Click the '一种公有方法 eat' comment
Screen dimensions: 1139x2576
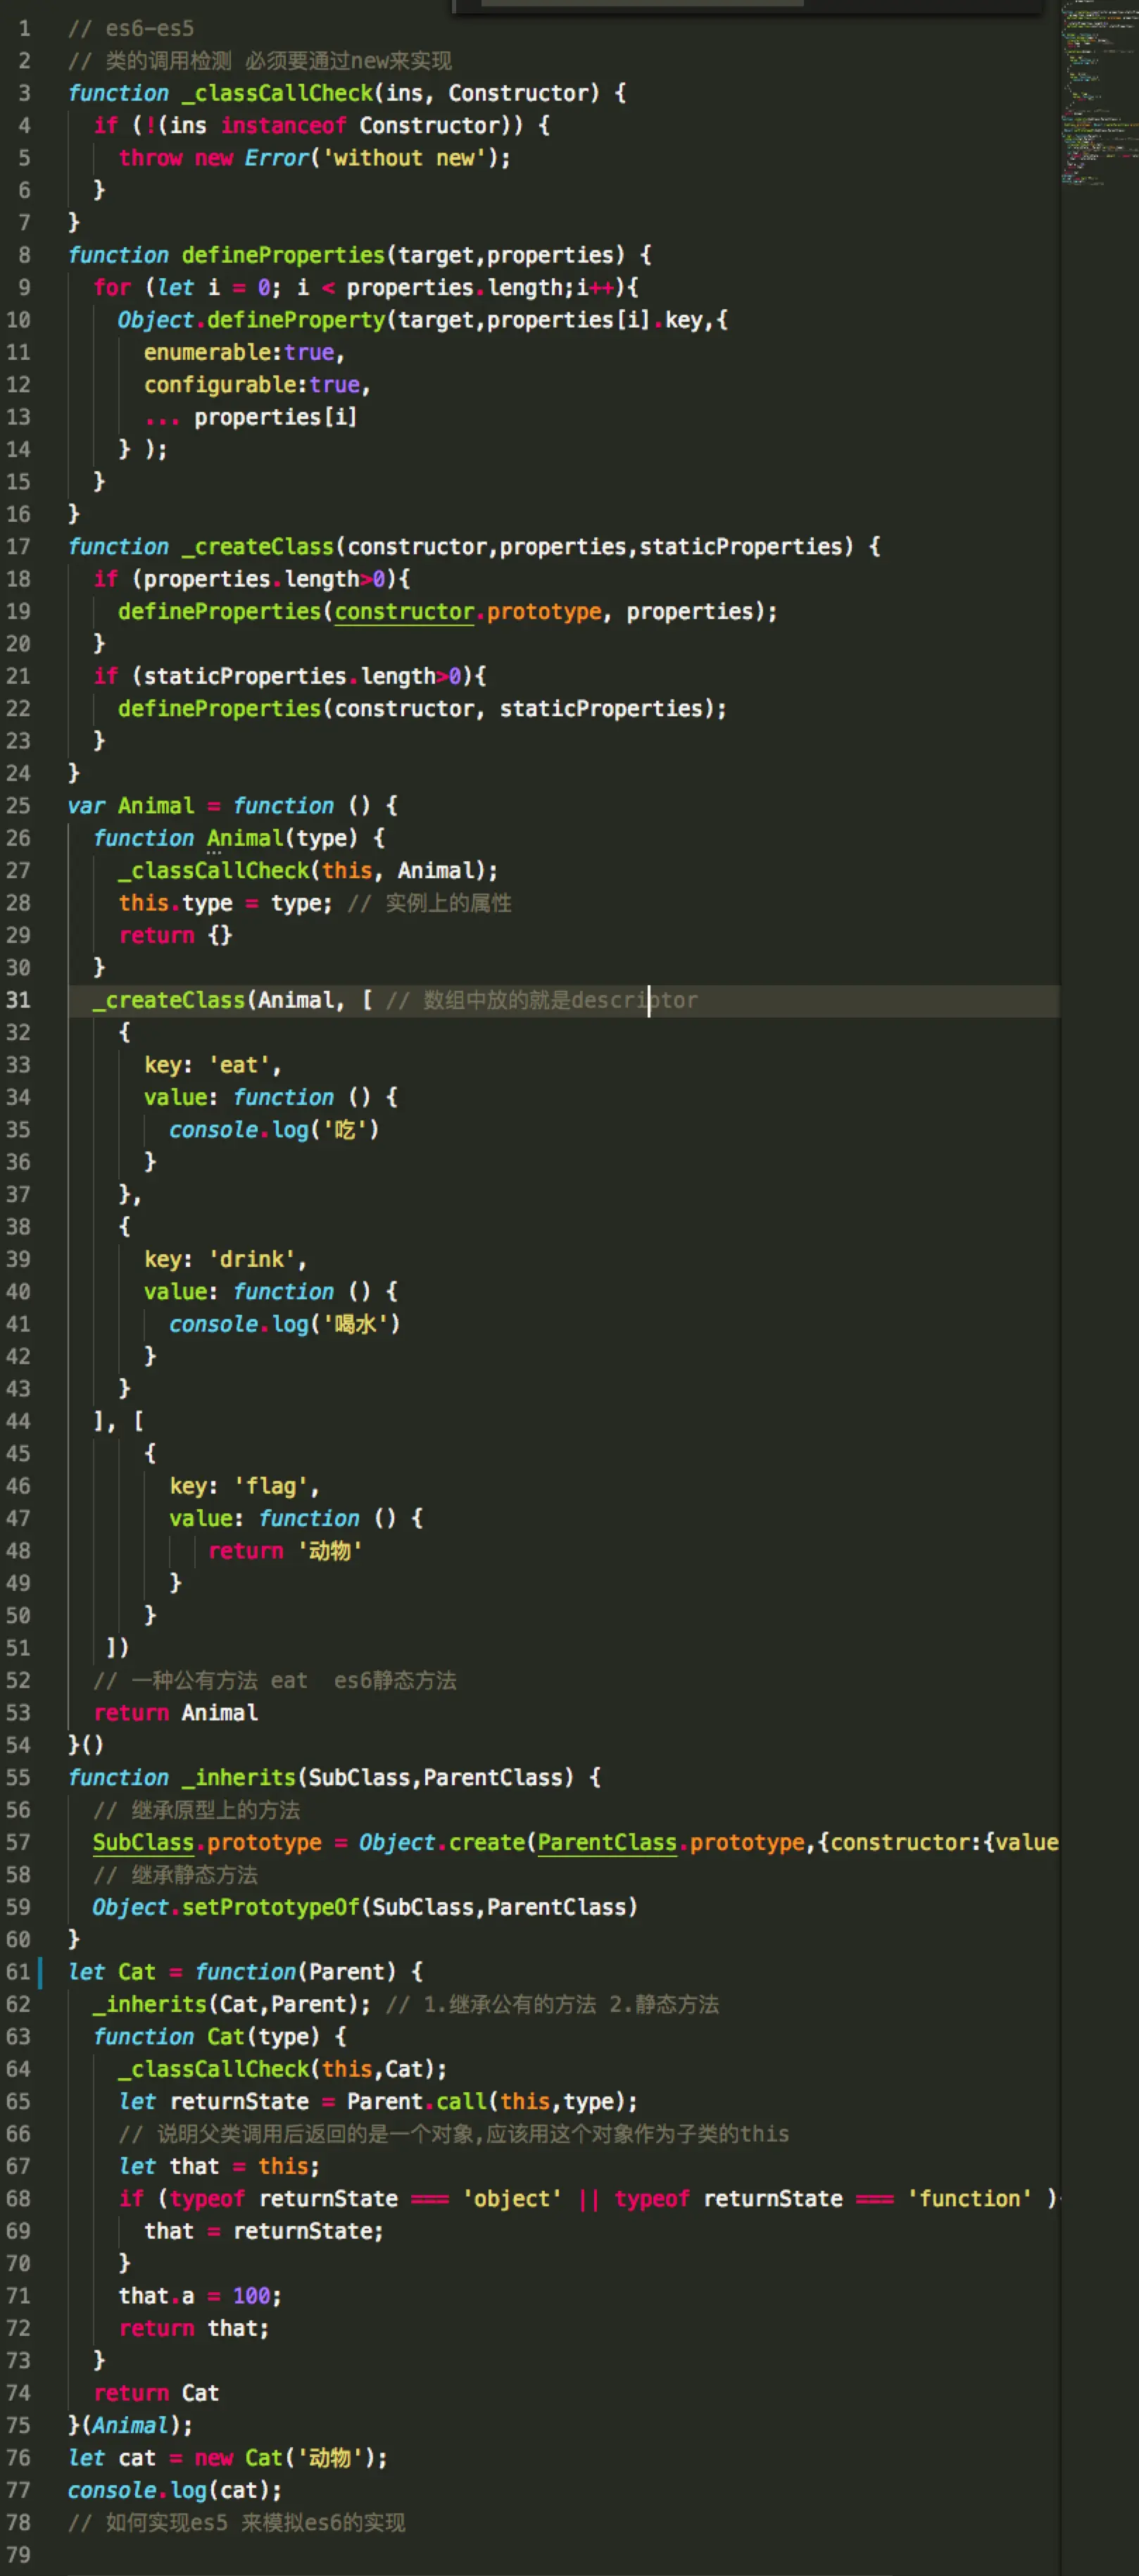[x=219, y=1680]
